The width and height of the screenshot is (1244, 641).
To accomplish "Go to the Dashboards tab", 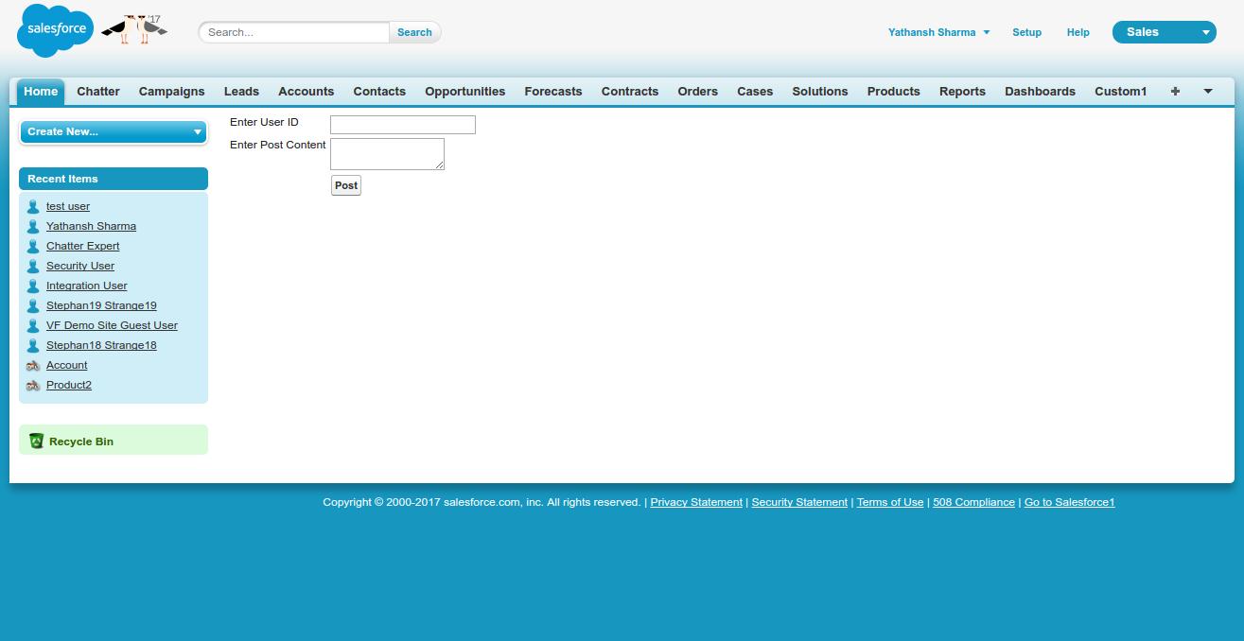I will [1040, 91].
